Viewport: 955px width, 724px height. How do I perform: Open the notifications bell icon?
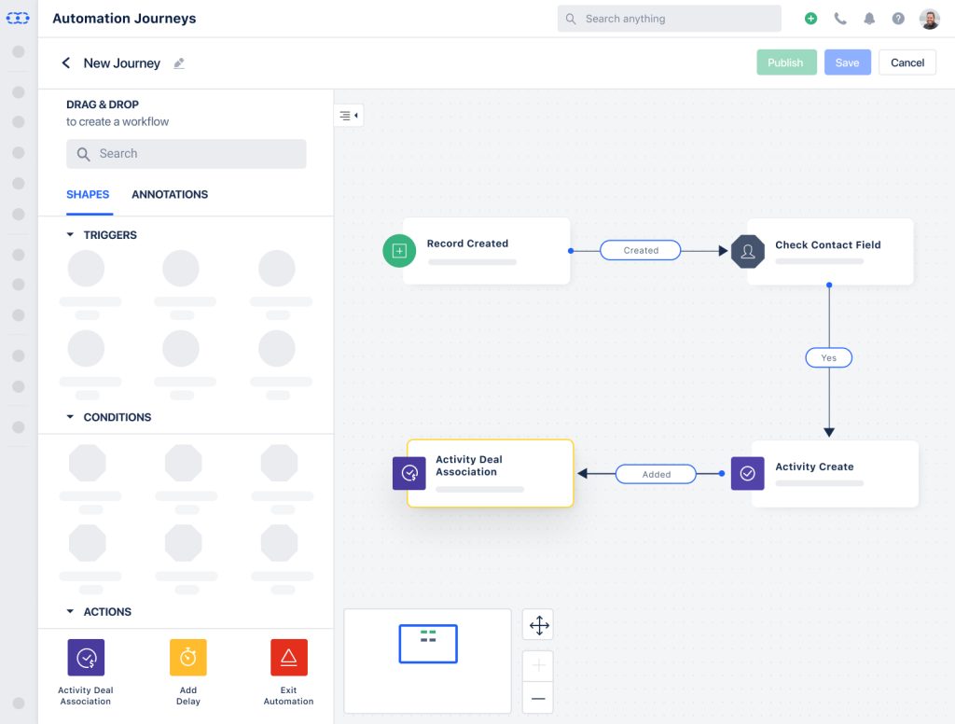[869, 19]
